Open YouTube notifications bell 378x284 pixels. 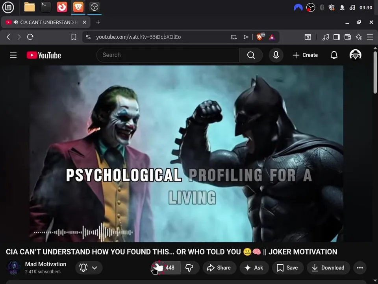coord(334,55)
